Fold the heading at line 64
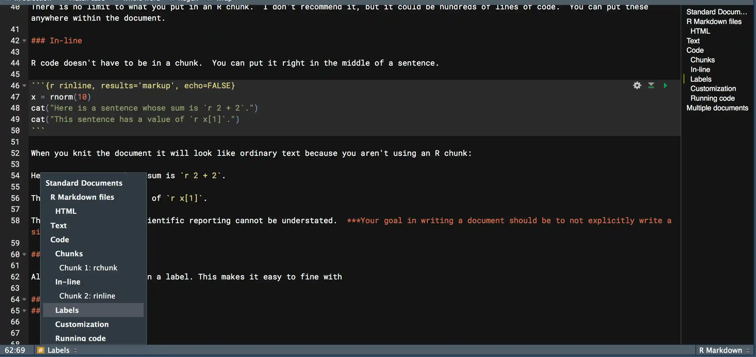The image size is (756, 357). point(24,300)
